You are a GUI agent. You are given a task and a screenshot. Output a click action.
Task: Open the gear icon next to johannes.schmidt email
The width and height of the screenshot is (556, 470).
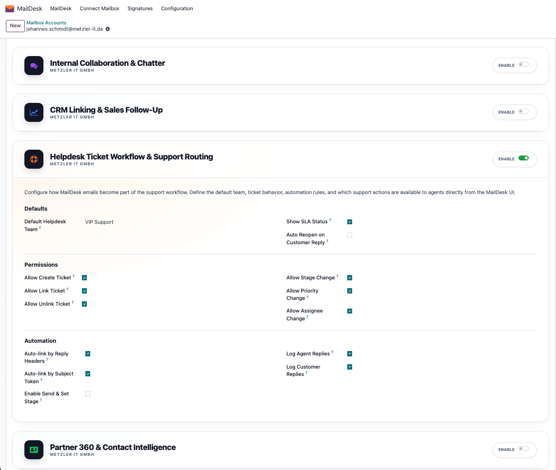[108, 29]
